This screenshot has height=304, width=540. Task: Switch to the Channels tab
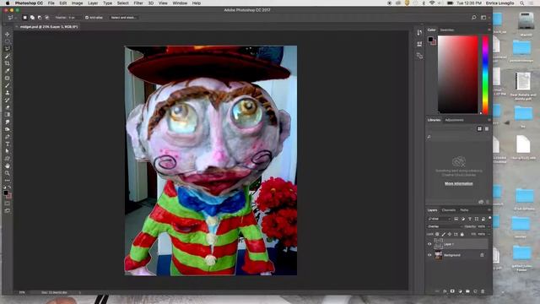coord(449,210)
